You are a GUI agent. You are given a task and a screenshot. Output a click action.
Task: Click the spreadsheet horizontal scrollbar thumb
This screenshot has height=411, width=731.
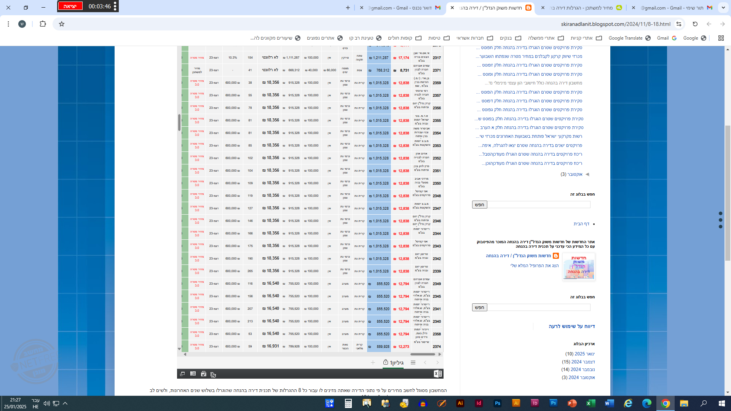(x=422, y=354)
